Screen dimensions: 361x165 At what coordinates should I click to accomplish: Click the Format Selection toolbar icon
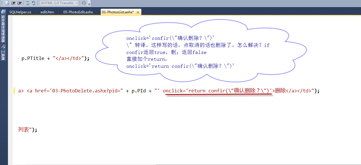[34, 3]
